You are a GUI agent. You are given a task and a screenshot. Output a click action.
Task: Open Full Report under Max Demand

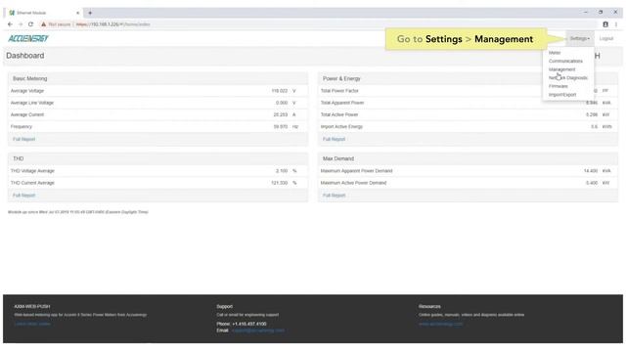point(334,196)
